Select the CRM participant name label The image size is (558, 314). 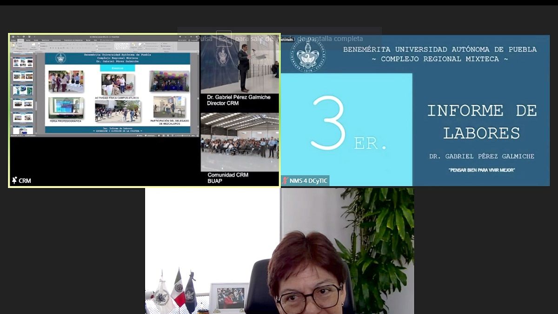tap(25, 180)
